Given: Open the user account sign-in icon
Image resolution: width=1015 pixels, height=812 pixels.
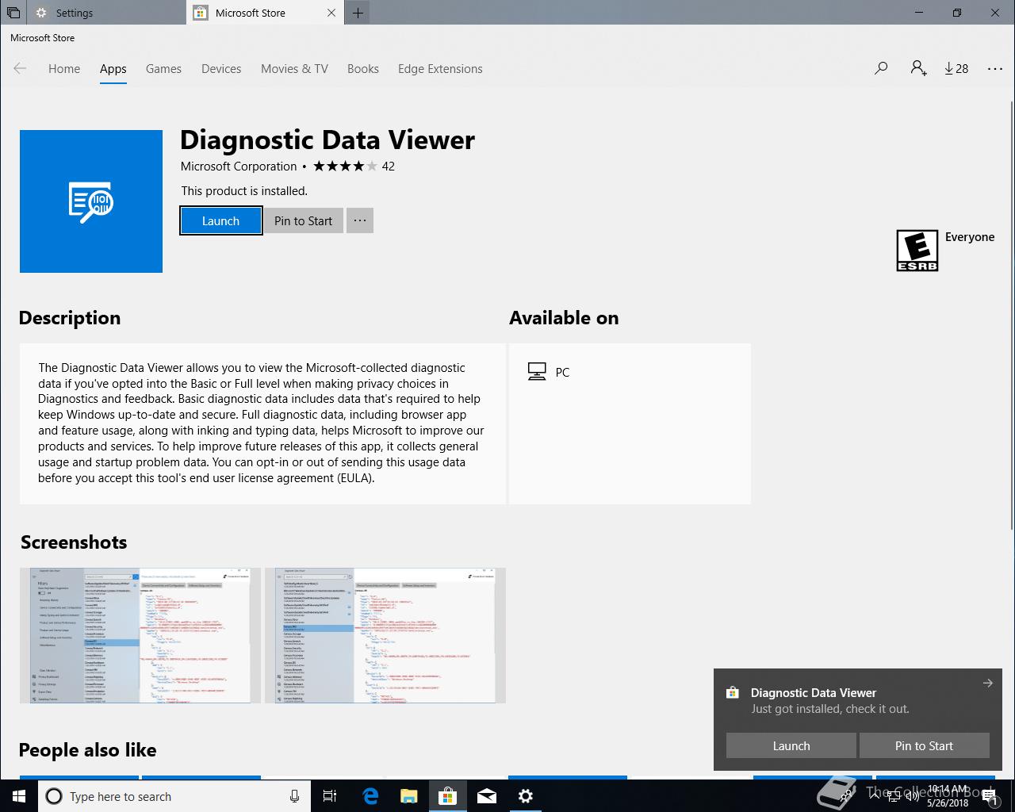Looking at the screenshot, I should [918, 69].
